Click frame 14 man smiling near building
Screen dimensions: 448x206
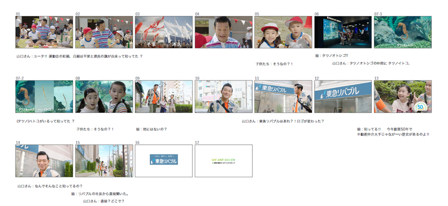(x=44, y=161)
